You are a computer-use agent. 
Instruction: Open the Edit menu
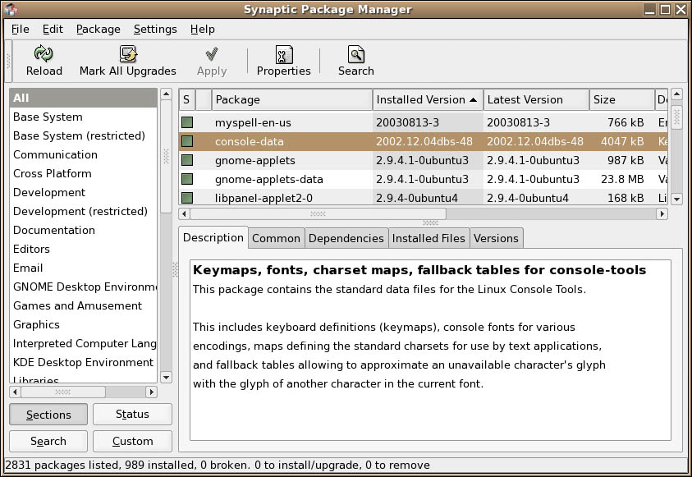53,29
